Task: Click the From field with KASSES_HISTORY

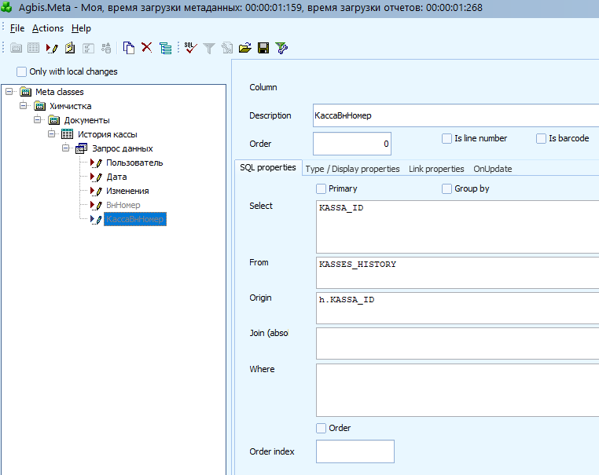Action: 458,272
